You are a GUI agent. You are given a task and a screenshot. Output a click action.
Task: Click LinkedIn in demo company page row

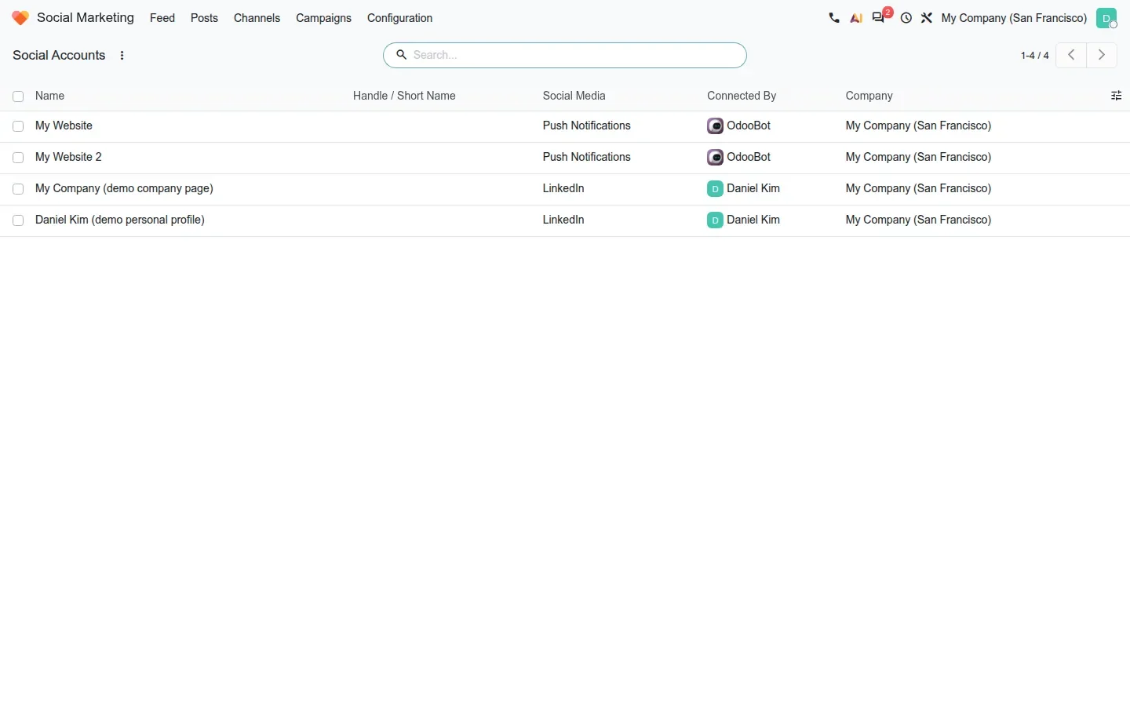(x=563, y=188)
